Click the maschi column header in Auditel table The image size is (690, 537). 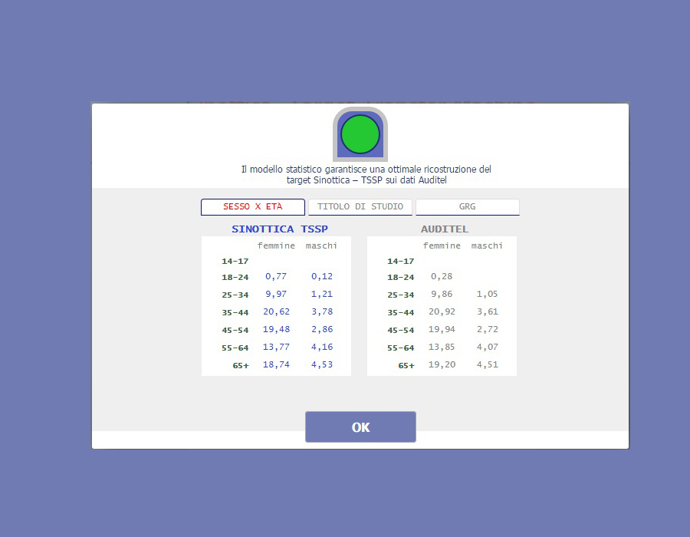pyautogui.click(x=487, y=245)
